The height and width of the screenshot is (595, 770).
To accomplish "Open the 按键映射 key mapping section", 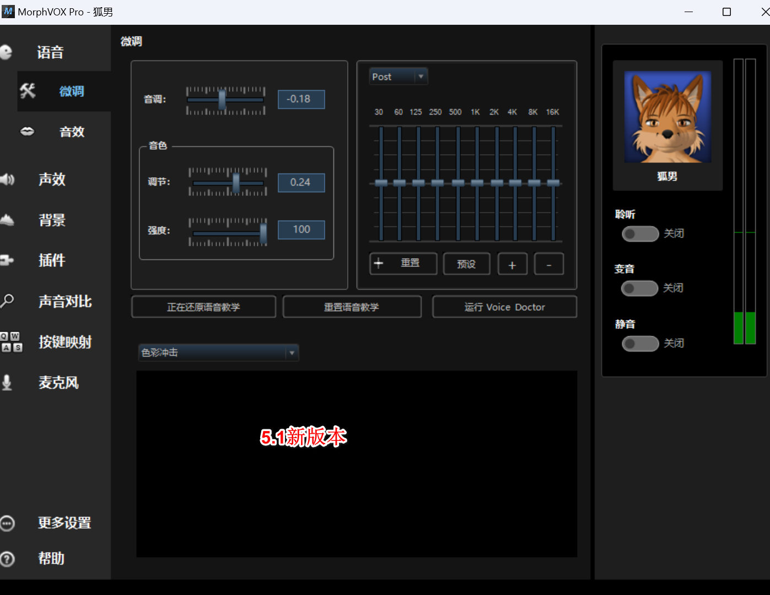I will pos(65,342).
